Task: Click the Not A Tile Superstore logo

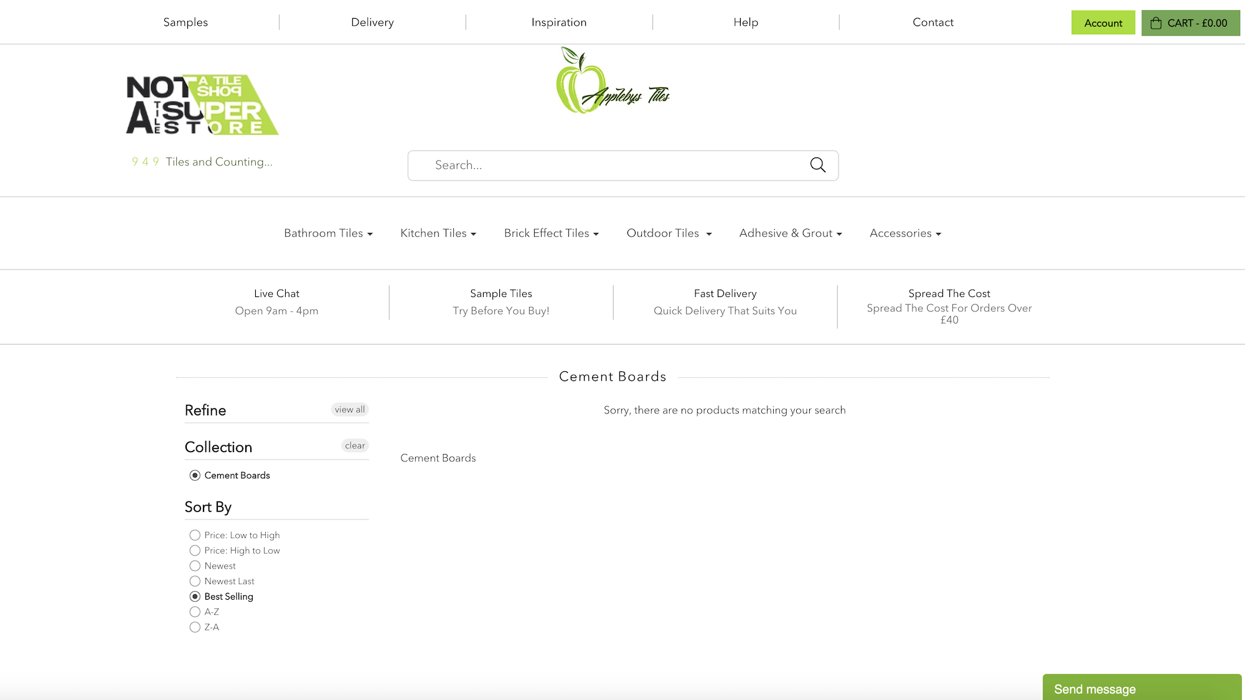Action: tap(201, 105)
